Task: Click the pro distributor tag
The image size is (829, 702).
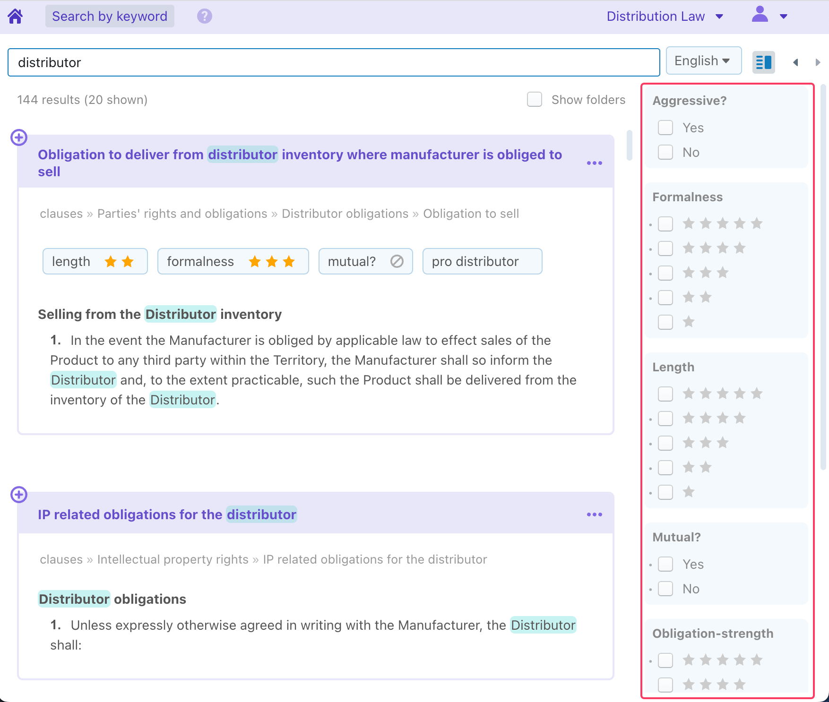Action: point(482,261)
